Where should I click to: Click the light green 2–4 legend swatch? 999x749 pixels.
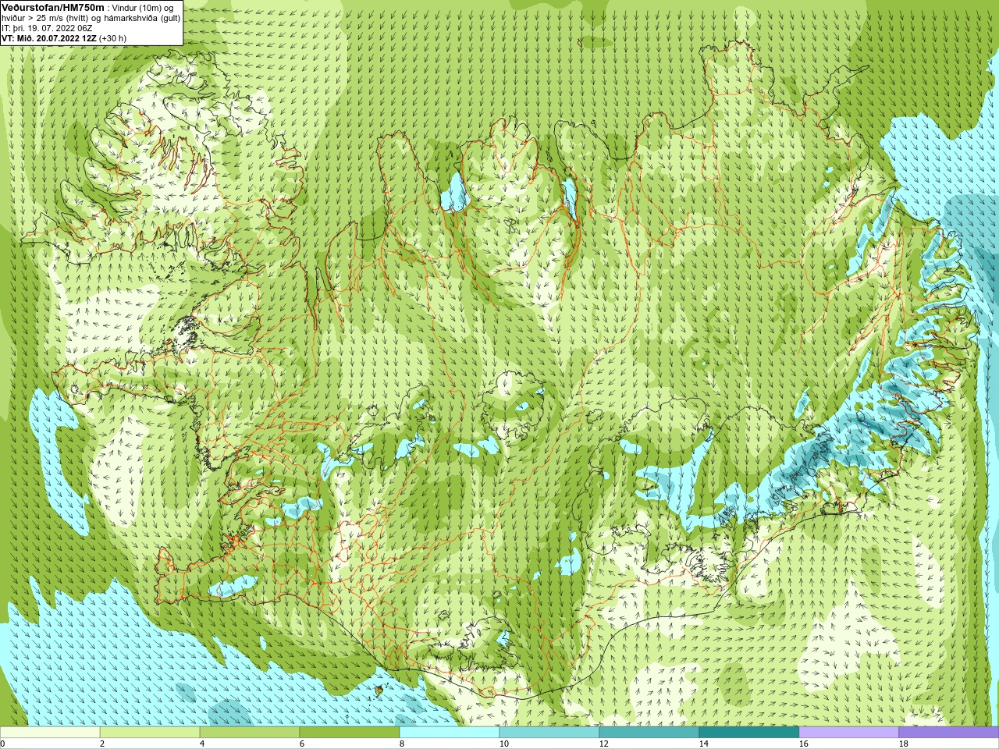150,733
